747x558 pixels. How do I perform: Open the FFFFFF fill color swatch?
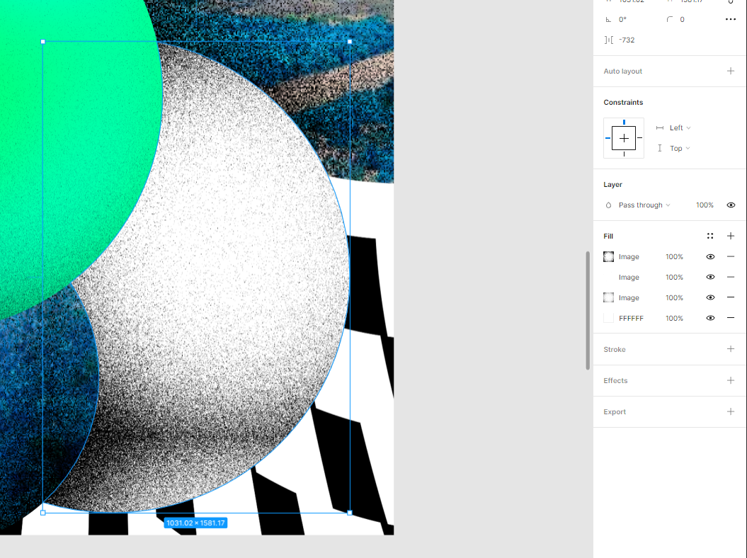point(608,319)
